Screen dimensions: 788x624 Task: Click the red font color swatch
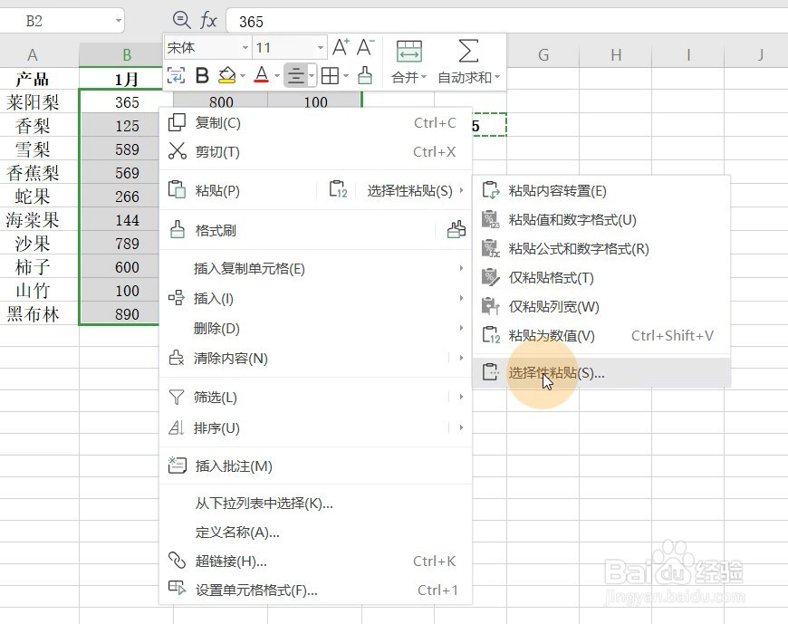click(x=264, y=76)
